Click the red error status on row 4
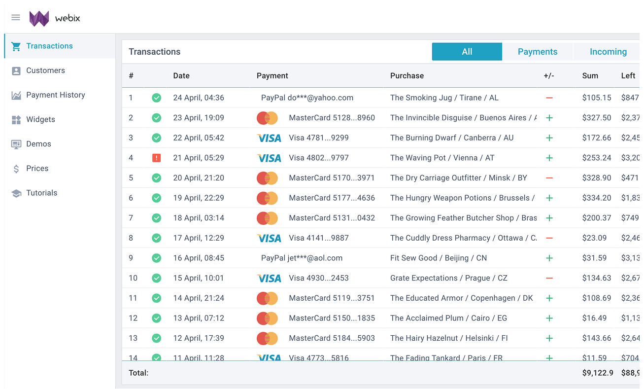Screen dimensions: 644x389 coord(156,158)
